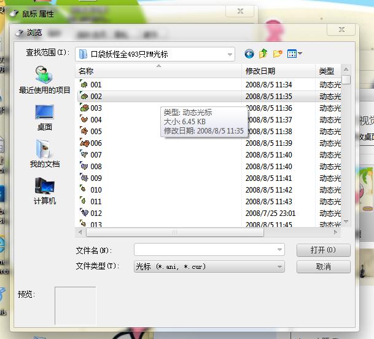
Task: Click date 2008/8/5 11:41 of file 009
Action: 268,178
